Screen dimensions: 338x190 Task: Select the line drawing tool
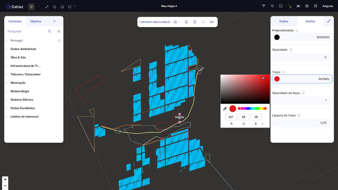pyautogui.click(x=47, y=6)
